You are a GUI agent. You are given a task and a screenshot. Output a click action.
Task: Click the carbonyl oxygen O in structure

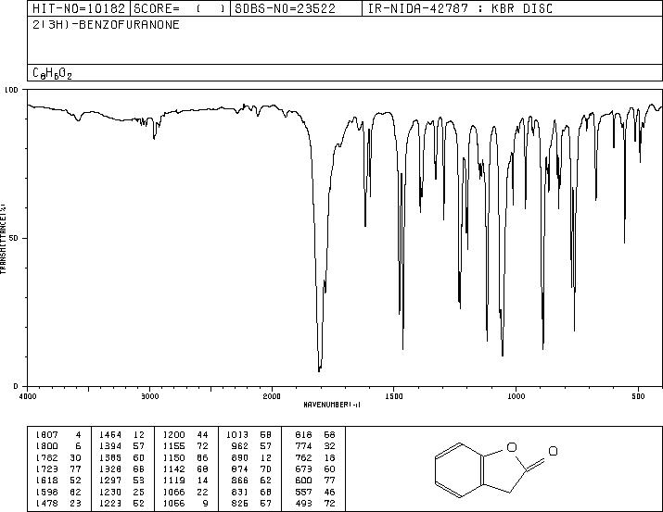pos(553,451)
